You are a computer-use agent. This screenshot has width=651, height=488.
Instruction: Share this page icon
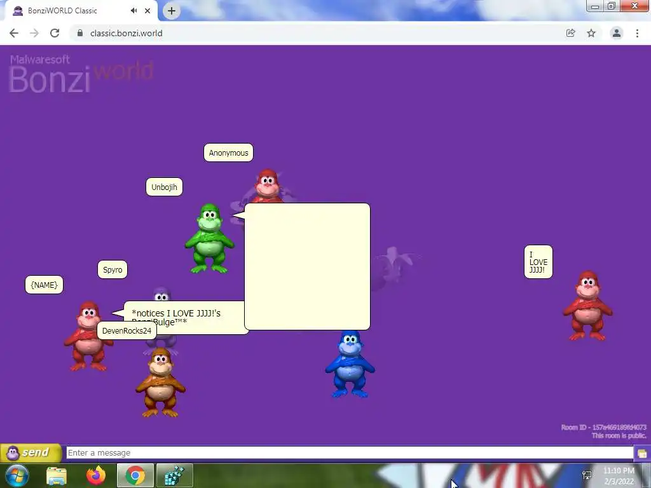tap(570, 33)
